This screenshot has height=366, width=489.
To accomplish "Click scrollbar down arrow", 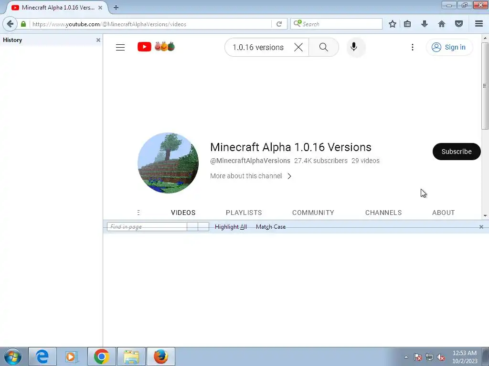I will 485,216.
